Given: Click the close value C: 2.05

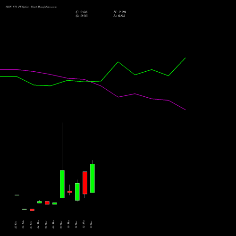Looking at the screenshot, I should pyautogui.click(x=82, y=12).
